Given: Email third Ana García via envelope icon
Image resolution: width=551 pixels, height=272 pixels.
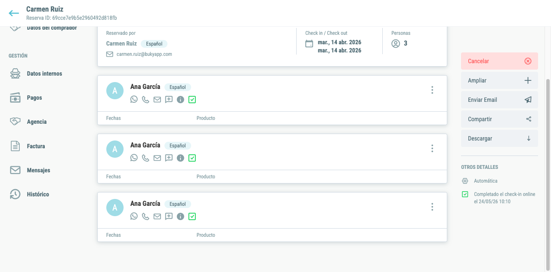Looking at the screenshot, I should [157, 216].
